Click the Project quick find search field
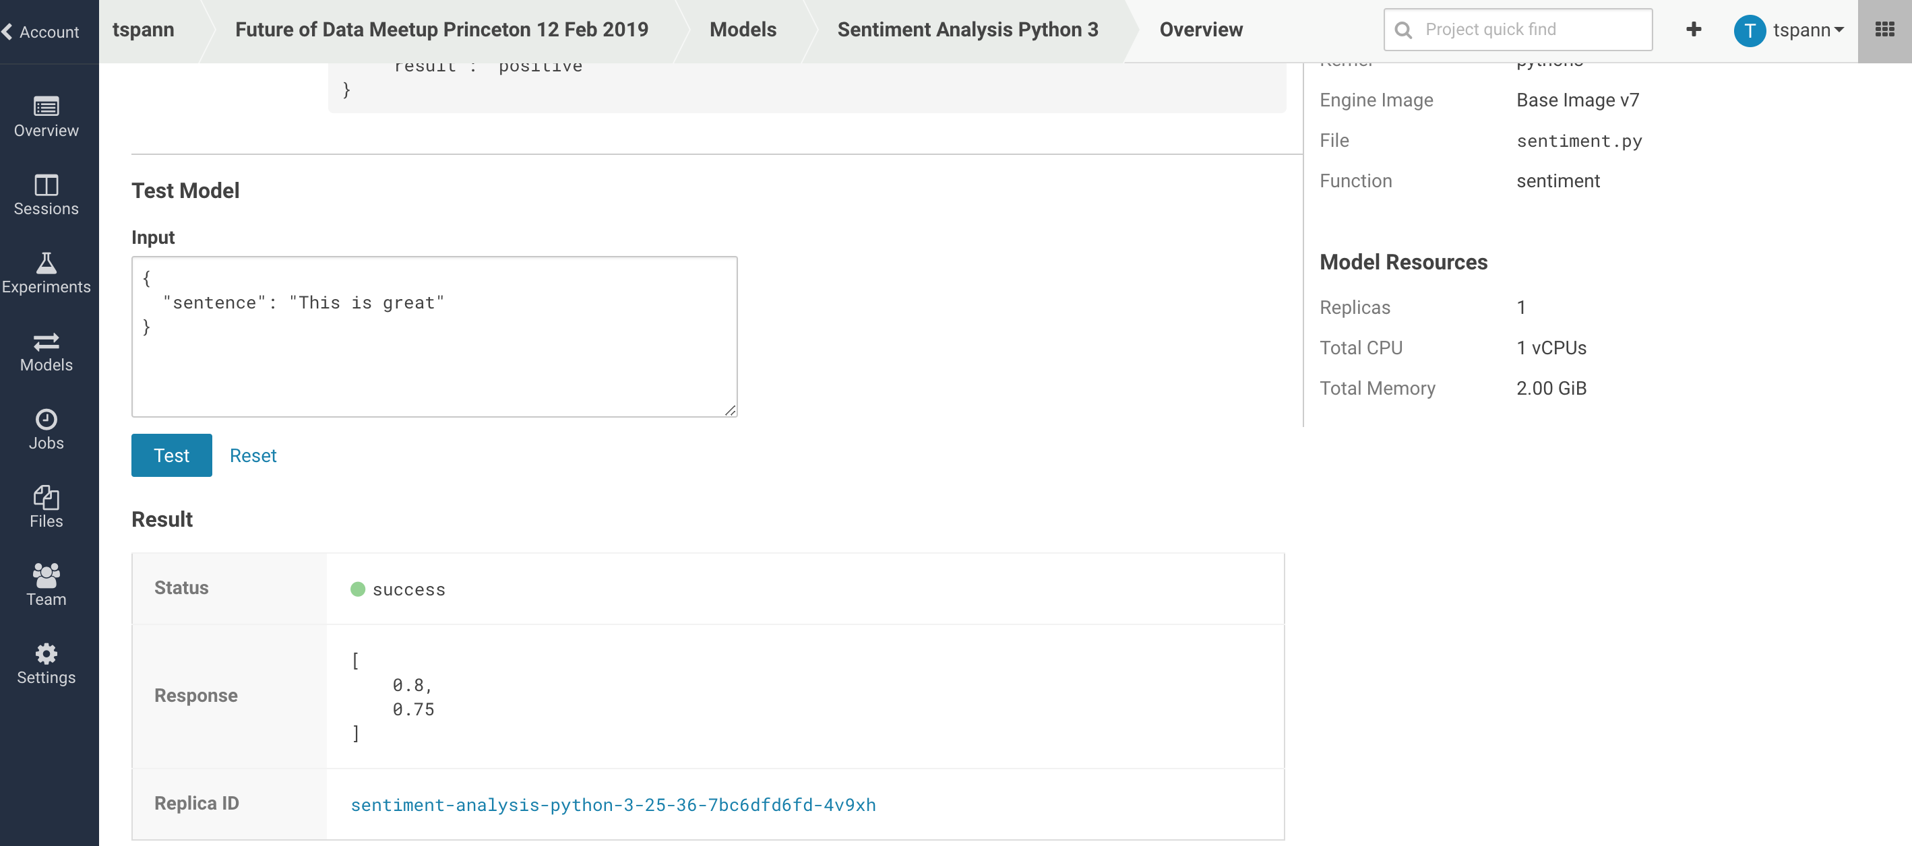The height and width of the screenshot is (846, 1912). coord(1517,29)
